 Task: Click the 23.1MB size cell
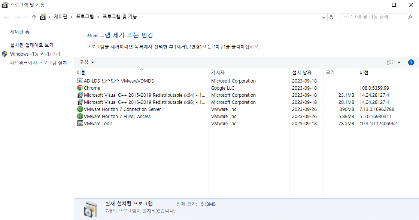(x=346, y=95)
